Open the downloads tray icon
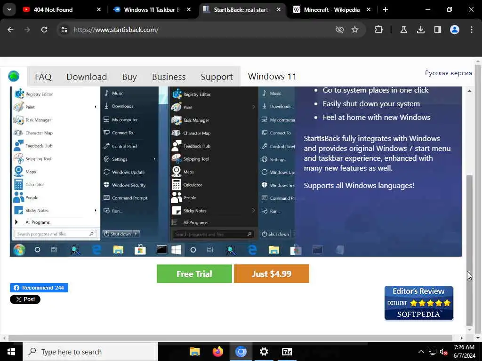 [420, 30]
